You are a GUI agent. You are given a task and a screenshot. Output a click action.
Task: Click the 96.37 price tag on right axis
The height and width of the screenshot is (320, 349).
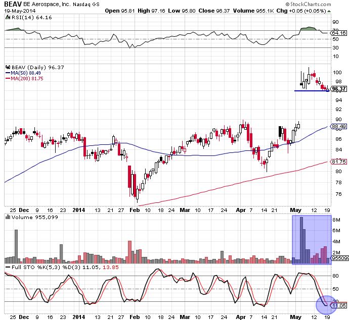(x=338, y=89)
